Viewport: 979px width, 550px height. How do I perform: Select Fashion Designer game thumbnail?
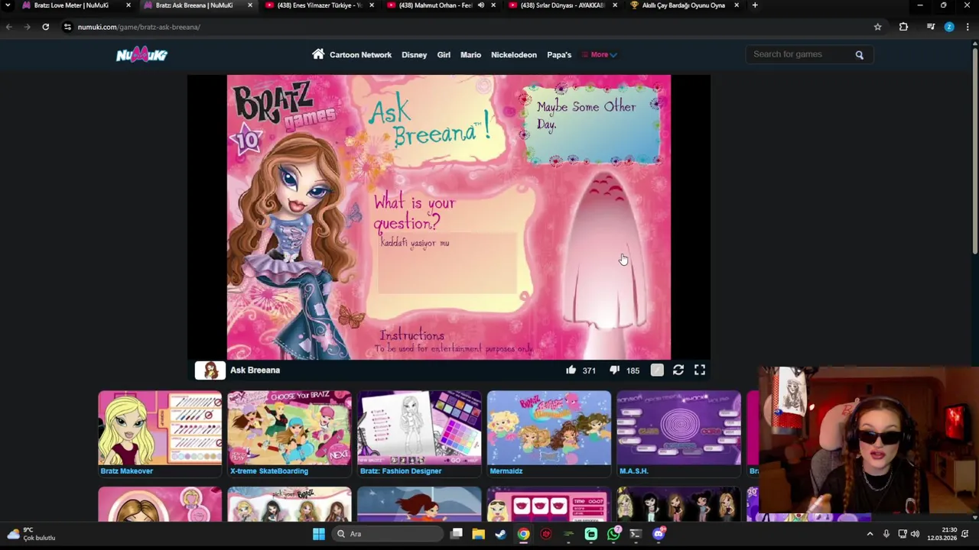click(419, 428)
